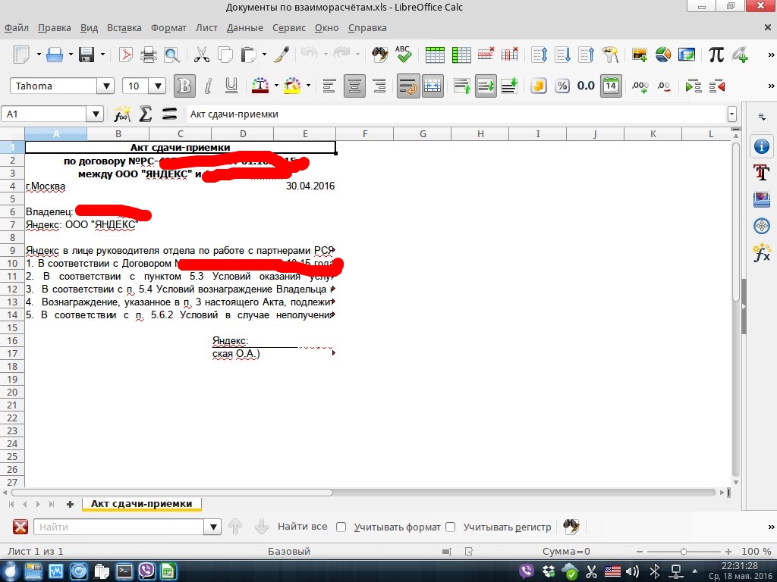Image resolution: width=777 pixels, height=582 pixels.
Task: Click the zoom slider handle
Action: [x=684, y=552]
